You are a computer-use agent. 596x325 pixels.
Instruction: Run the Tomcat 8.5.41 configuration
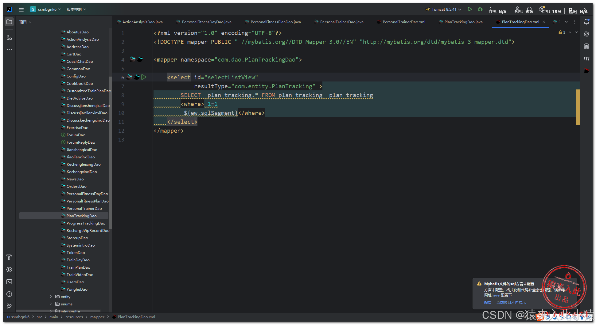point(470,9)
